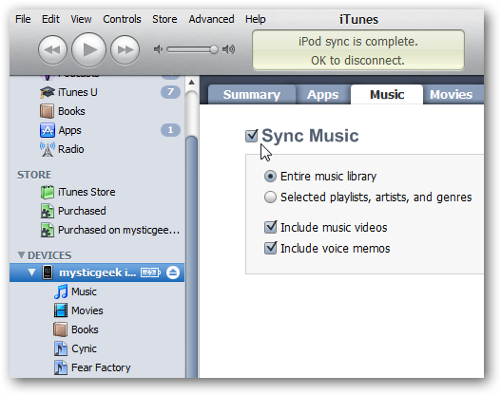The height and width of the screenshot is (395, 501).
Task: Click the mute speaker icon by volume slider
Action: [x=158, y=49]
